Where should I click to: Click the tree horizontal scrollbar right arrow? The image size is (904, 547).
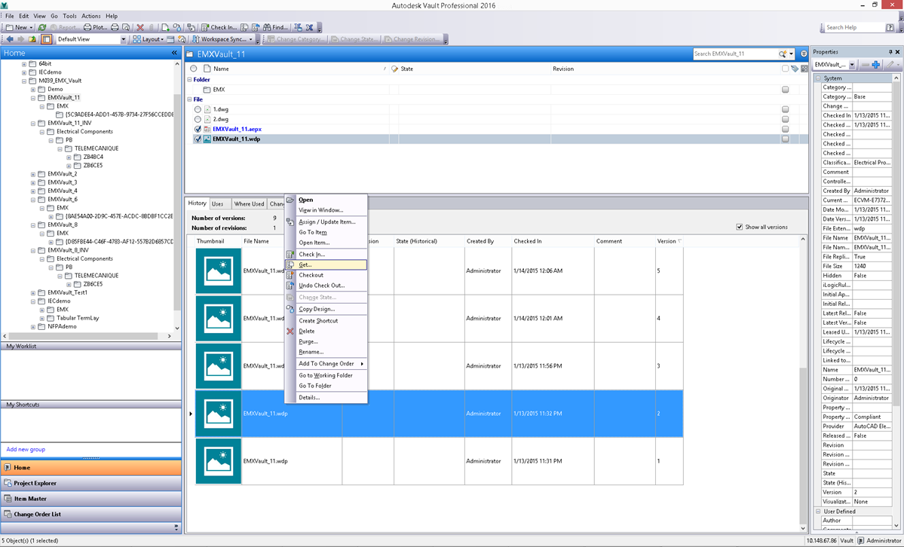pyautogui.click(x=169, y=336)
